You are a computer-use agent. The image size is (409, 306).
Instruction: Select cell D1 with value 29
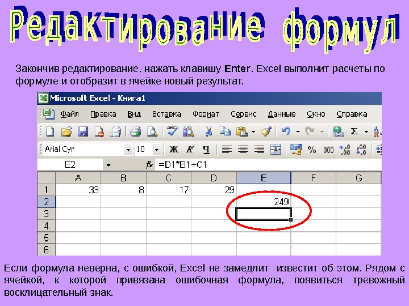[x=214, y=190]
